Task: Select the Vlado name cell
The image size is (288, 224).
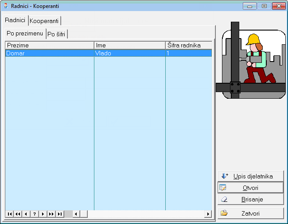Action: (130, 53)
